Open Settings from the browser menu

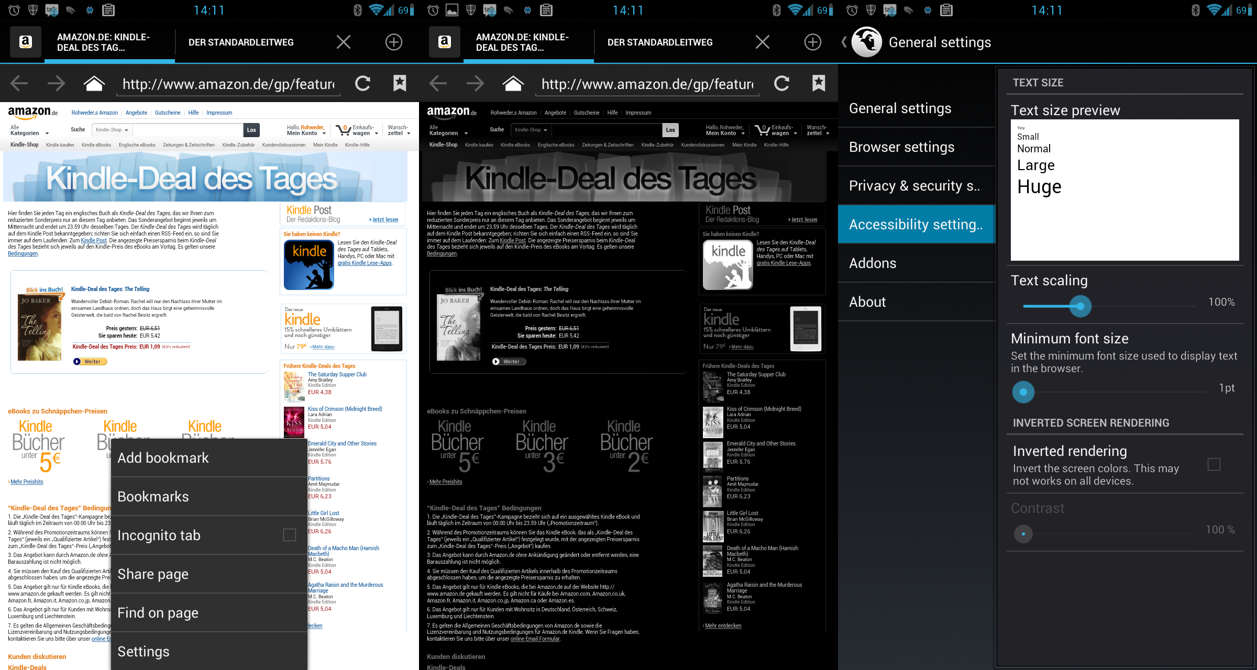(x=210, y=651)
